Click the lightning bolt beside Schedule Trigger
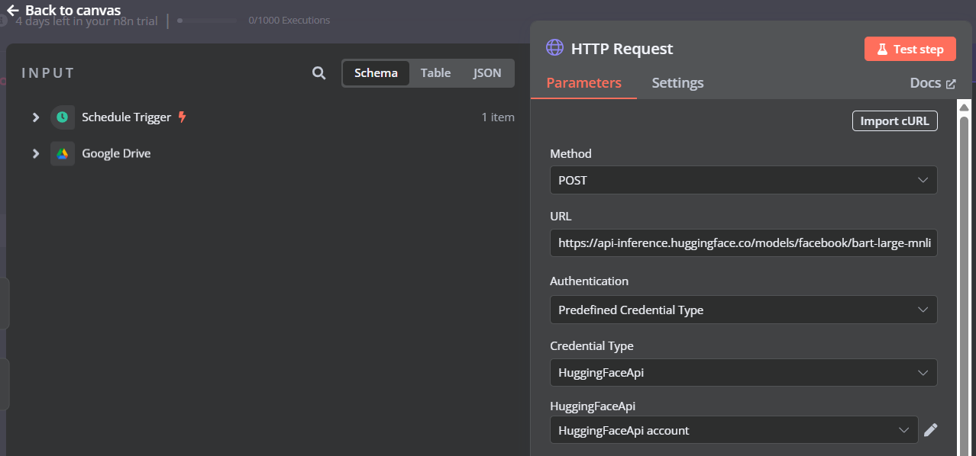The width and height of the screenshot is (976, 456). (x=182, y=117)
